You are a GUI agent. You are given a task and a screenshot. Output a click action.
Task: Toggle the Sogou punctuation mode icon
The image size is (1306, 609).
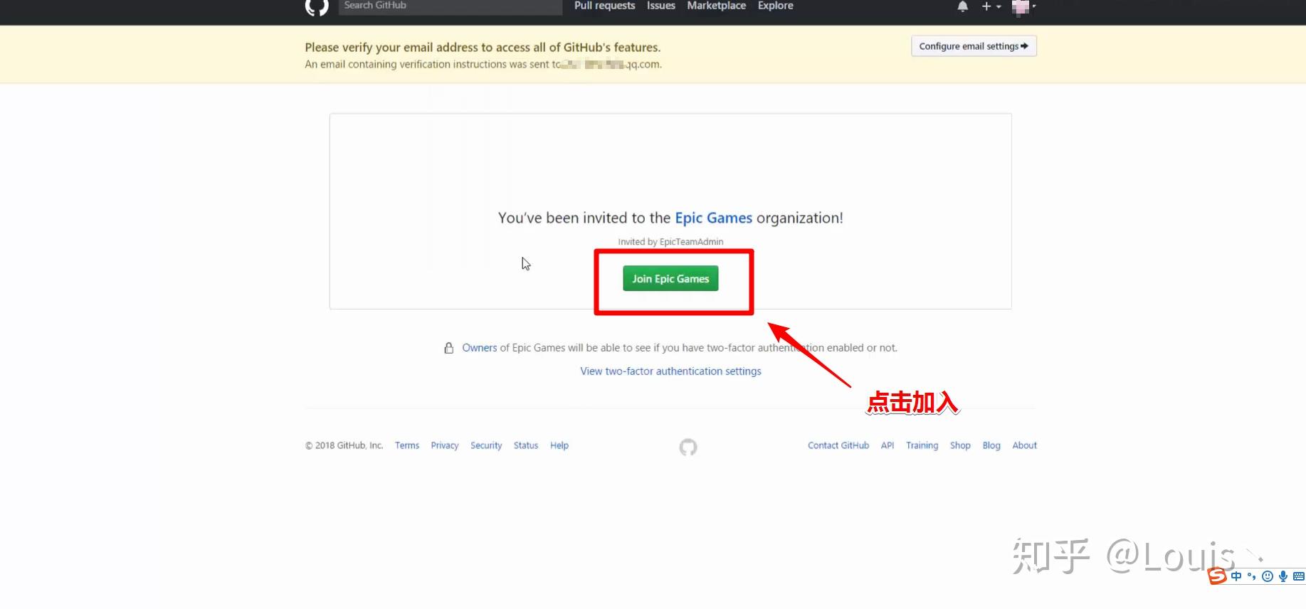click(x=1252, y=576)
